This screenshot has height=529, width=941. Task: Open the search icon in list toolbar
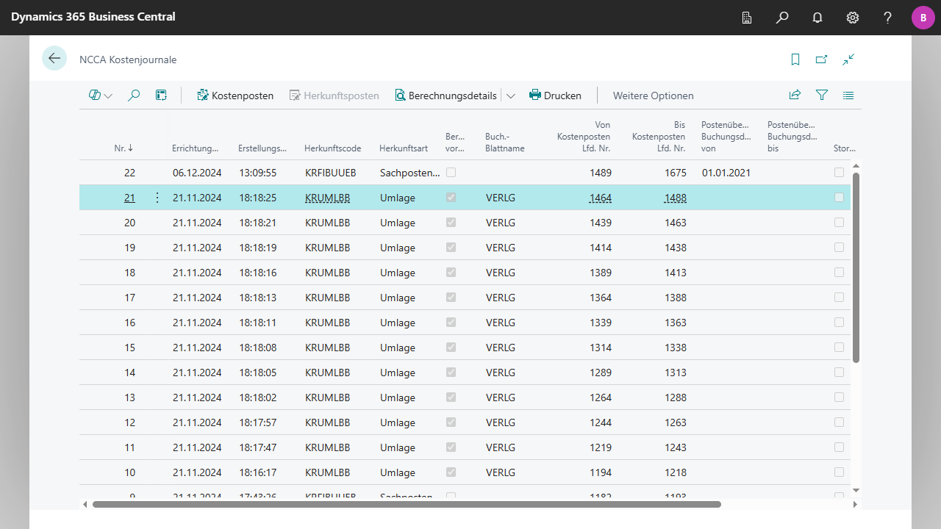[134, 96]
